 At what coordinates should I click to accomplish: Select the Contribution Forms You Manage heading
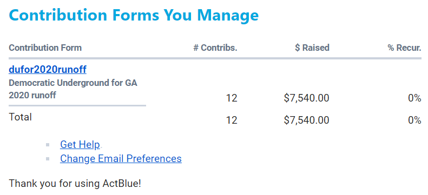pyautogui.click(x=134, y=15)
